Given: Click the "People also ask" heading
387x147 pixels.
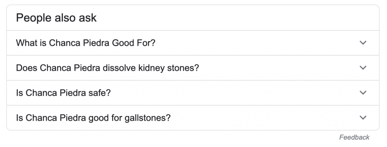Looking at the screenshot, I should coord(56,18).
